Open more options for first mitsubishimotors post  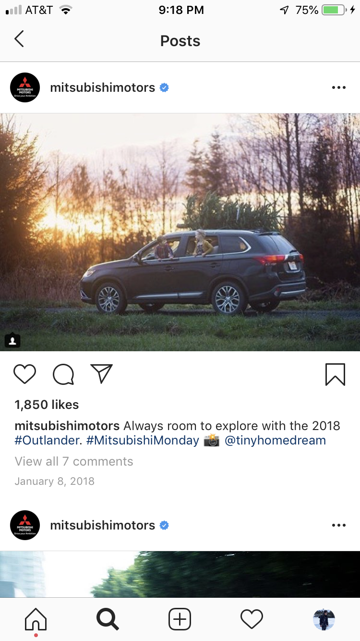(x=338, y=87)
